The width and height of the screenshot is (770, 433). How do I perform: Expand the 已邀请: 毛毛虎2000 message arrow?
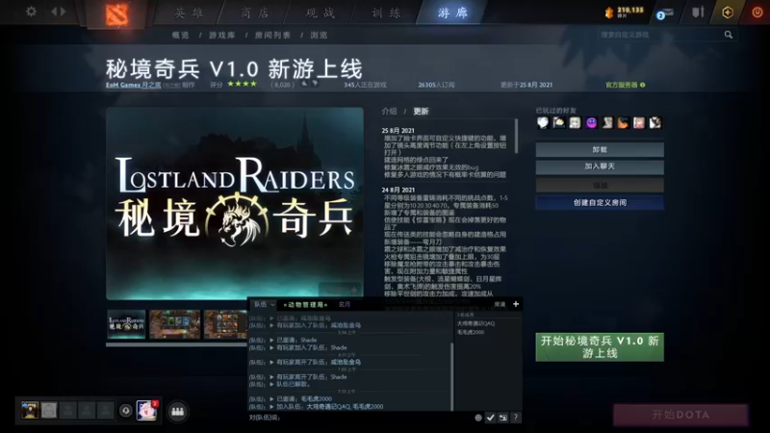click(x=271, y=398)
